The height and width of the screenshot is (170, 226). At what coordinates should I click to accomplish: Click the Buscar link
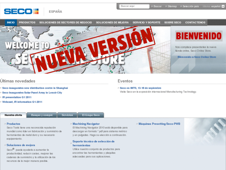click(158, 6)
